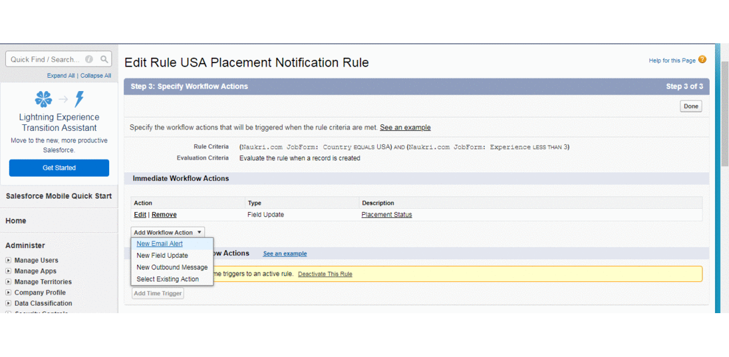Open Manage Apps in sidebar

[35, 271]
